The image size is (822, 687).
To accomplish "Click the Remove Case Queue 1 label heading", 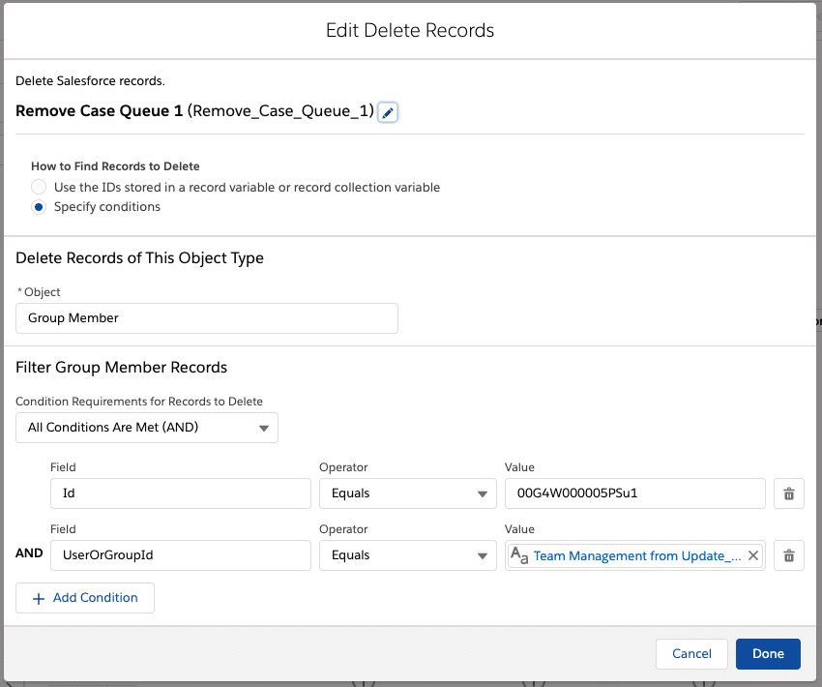I will click(x=99, y=111).
